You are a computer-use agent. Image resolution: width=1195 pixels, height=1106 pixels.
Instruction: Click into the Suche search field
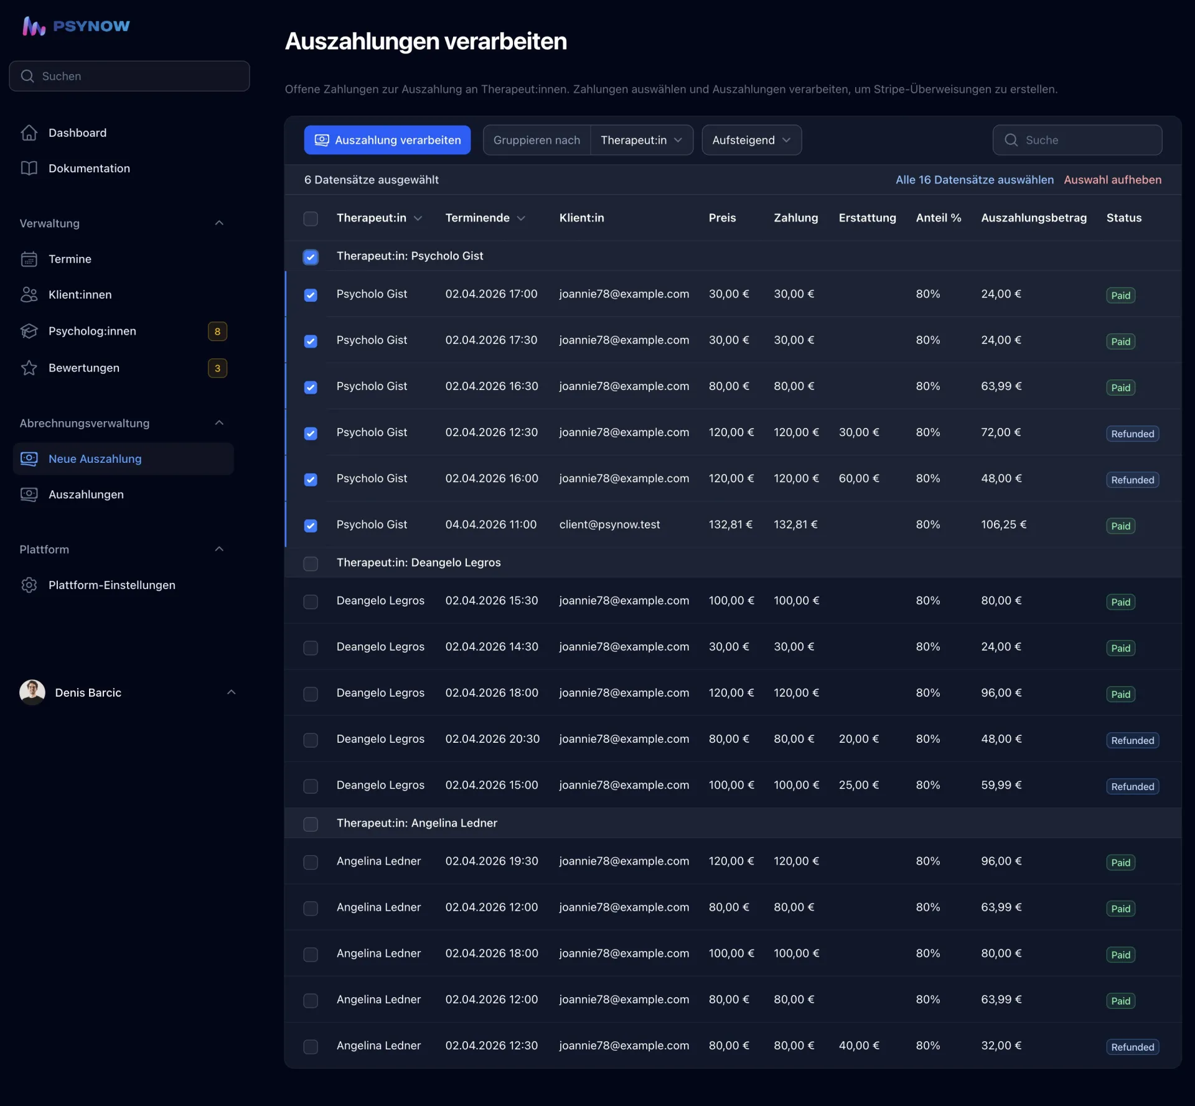point(1077,140)
